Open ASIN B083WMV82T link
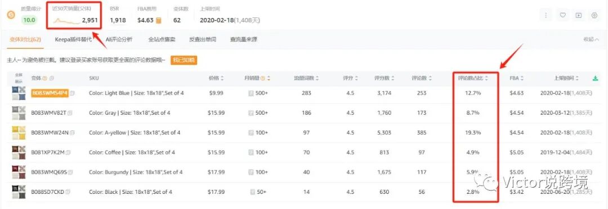608x209 pixels. (x=48, y=113)
